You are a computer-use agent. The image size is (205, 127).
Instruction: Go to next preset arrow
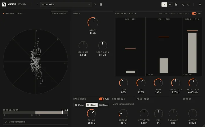click(x=95, y=4)
